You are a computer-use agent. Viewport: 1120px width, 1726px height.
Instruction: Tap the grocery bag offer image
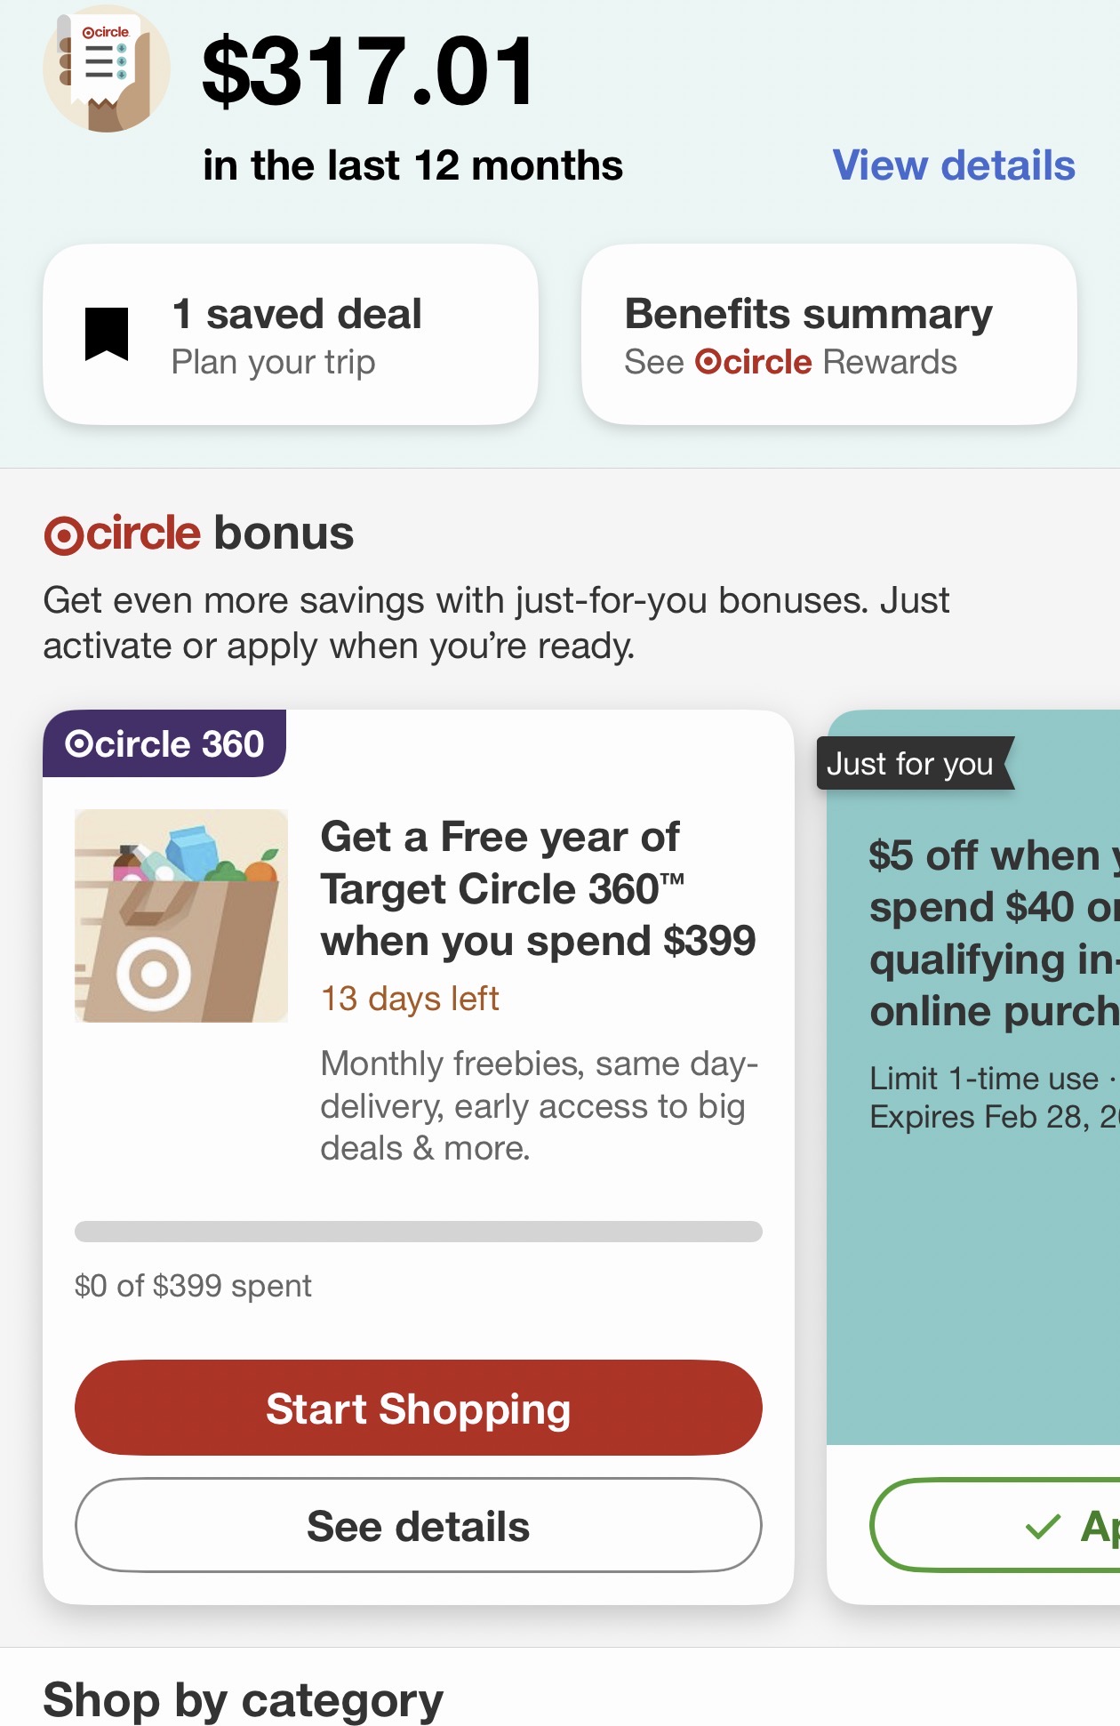pos(181,916)
